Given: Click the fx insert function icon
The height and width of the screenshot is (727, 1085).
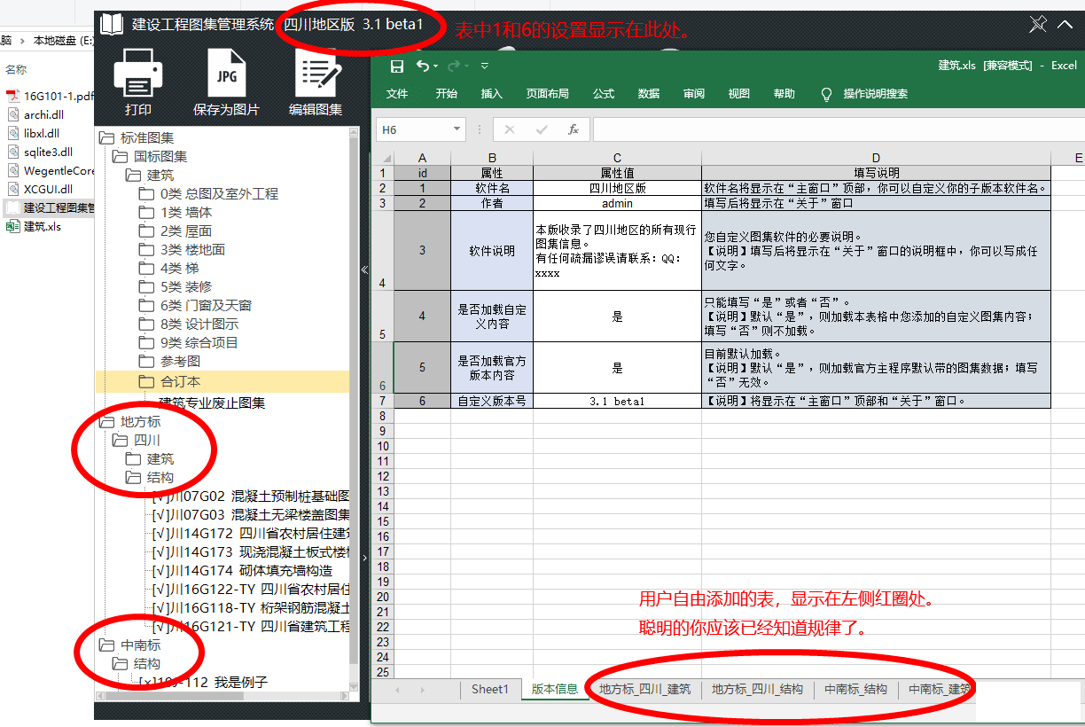Looking at the screenshot, I should pos(574,129).
